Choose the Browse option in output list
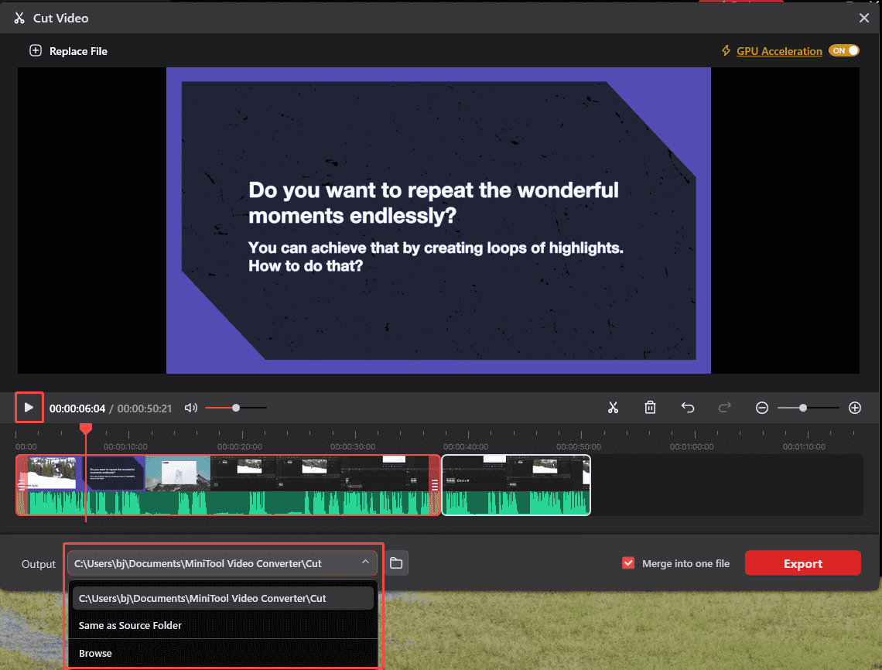The height and width of the screenshot is (670, 882). (x=223, y=653)
